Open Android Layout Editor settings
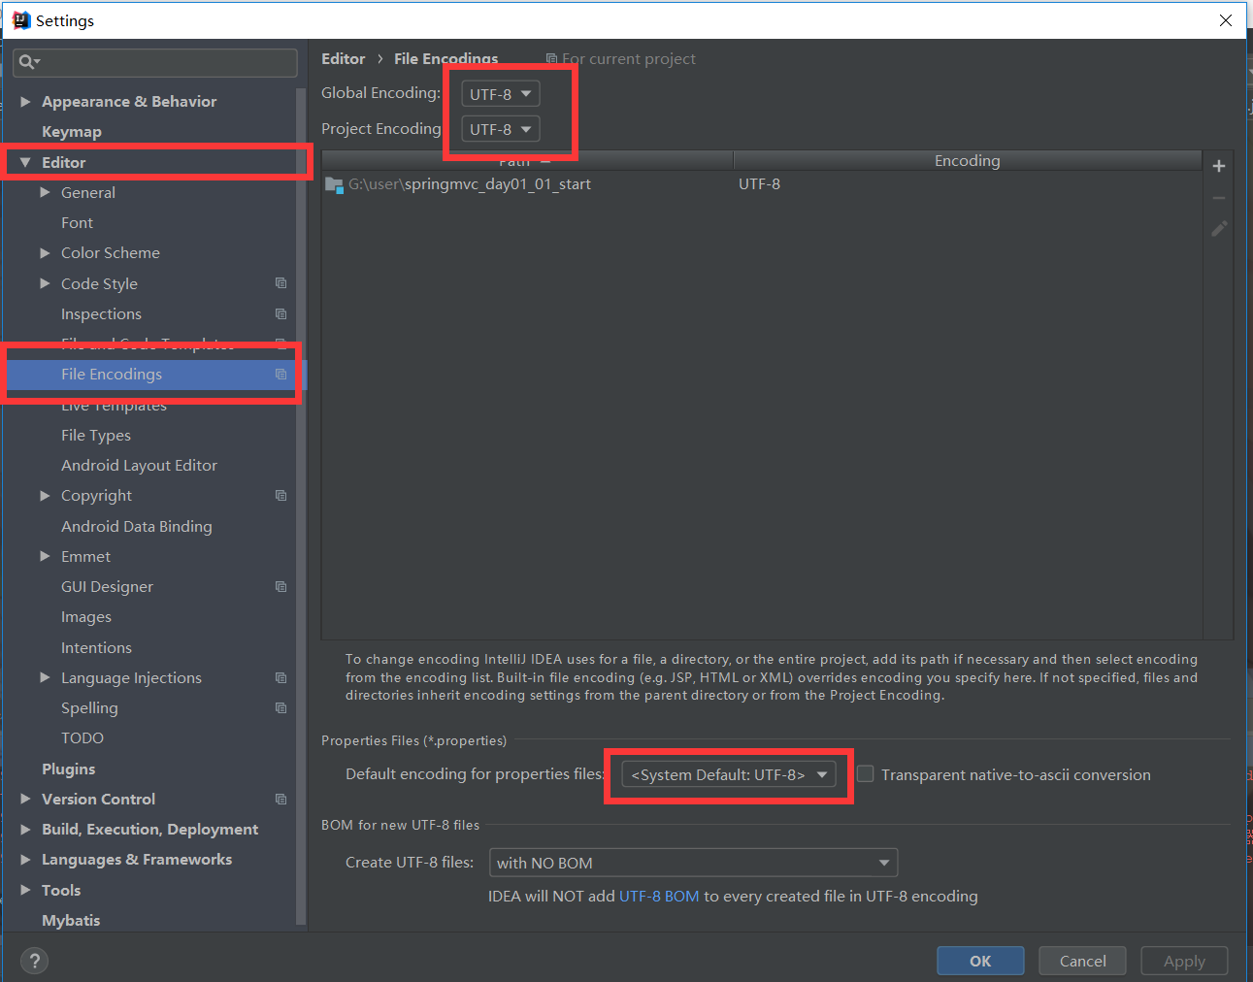 pos(139,465)
